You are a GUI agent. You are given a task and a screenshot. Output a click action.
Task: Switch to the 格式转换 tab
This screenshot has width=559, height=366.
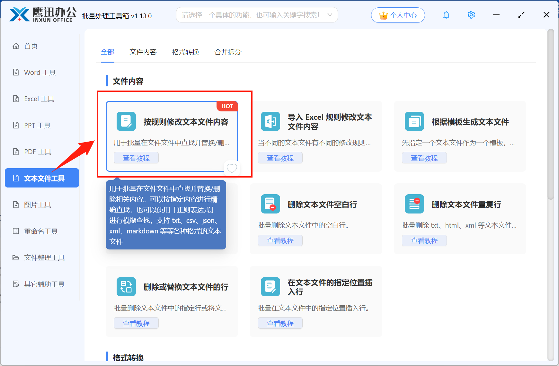(x=185, y=52)
